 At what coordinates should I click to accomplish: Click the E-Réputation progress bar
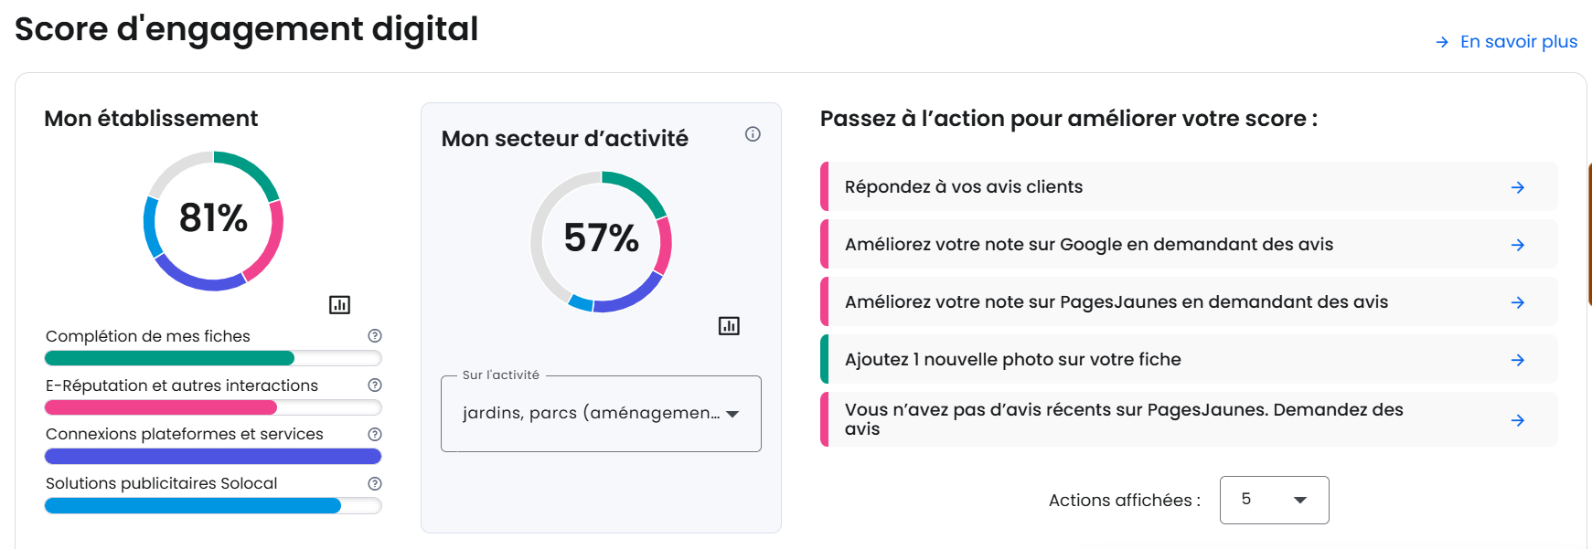tap(213, 407)
